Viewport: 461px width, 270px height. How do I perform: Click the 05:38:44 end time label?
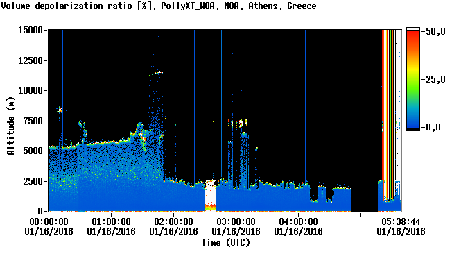click(401, 221)
